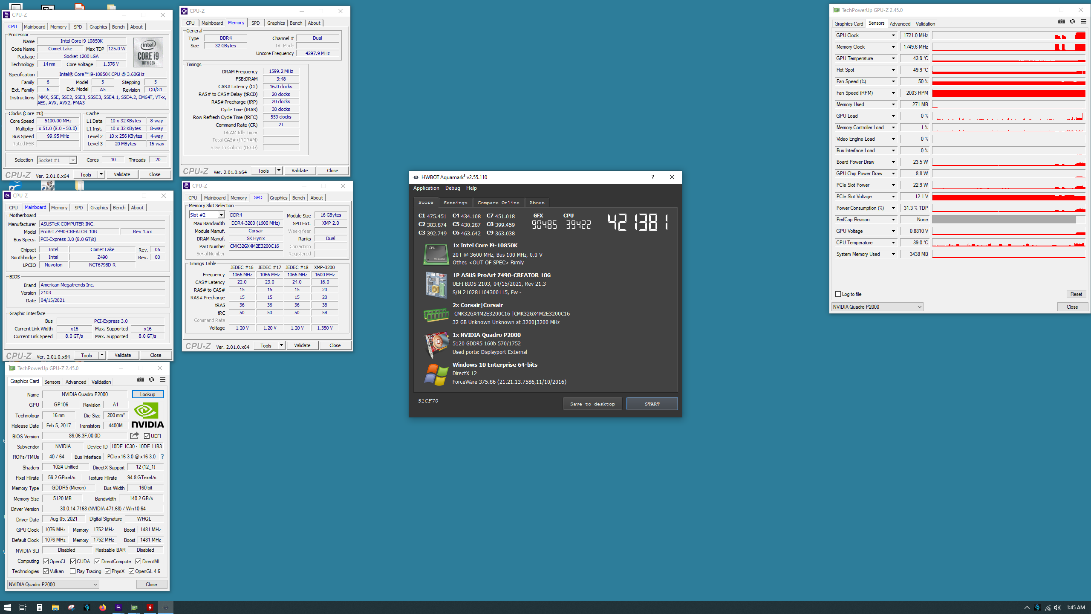1091x614 pixels.
Task: Open the Snipping Tool from the taskbar
Action: point(71,608)
